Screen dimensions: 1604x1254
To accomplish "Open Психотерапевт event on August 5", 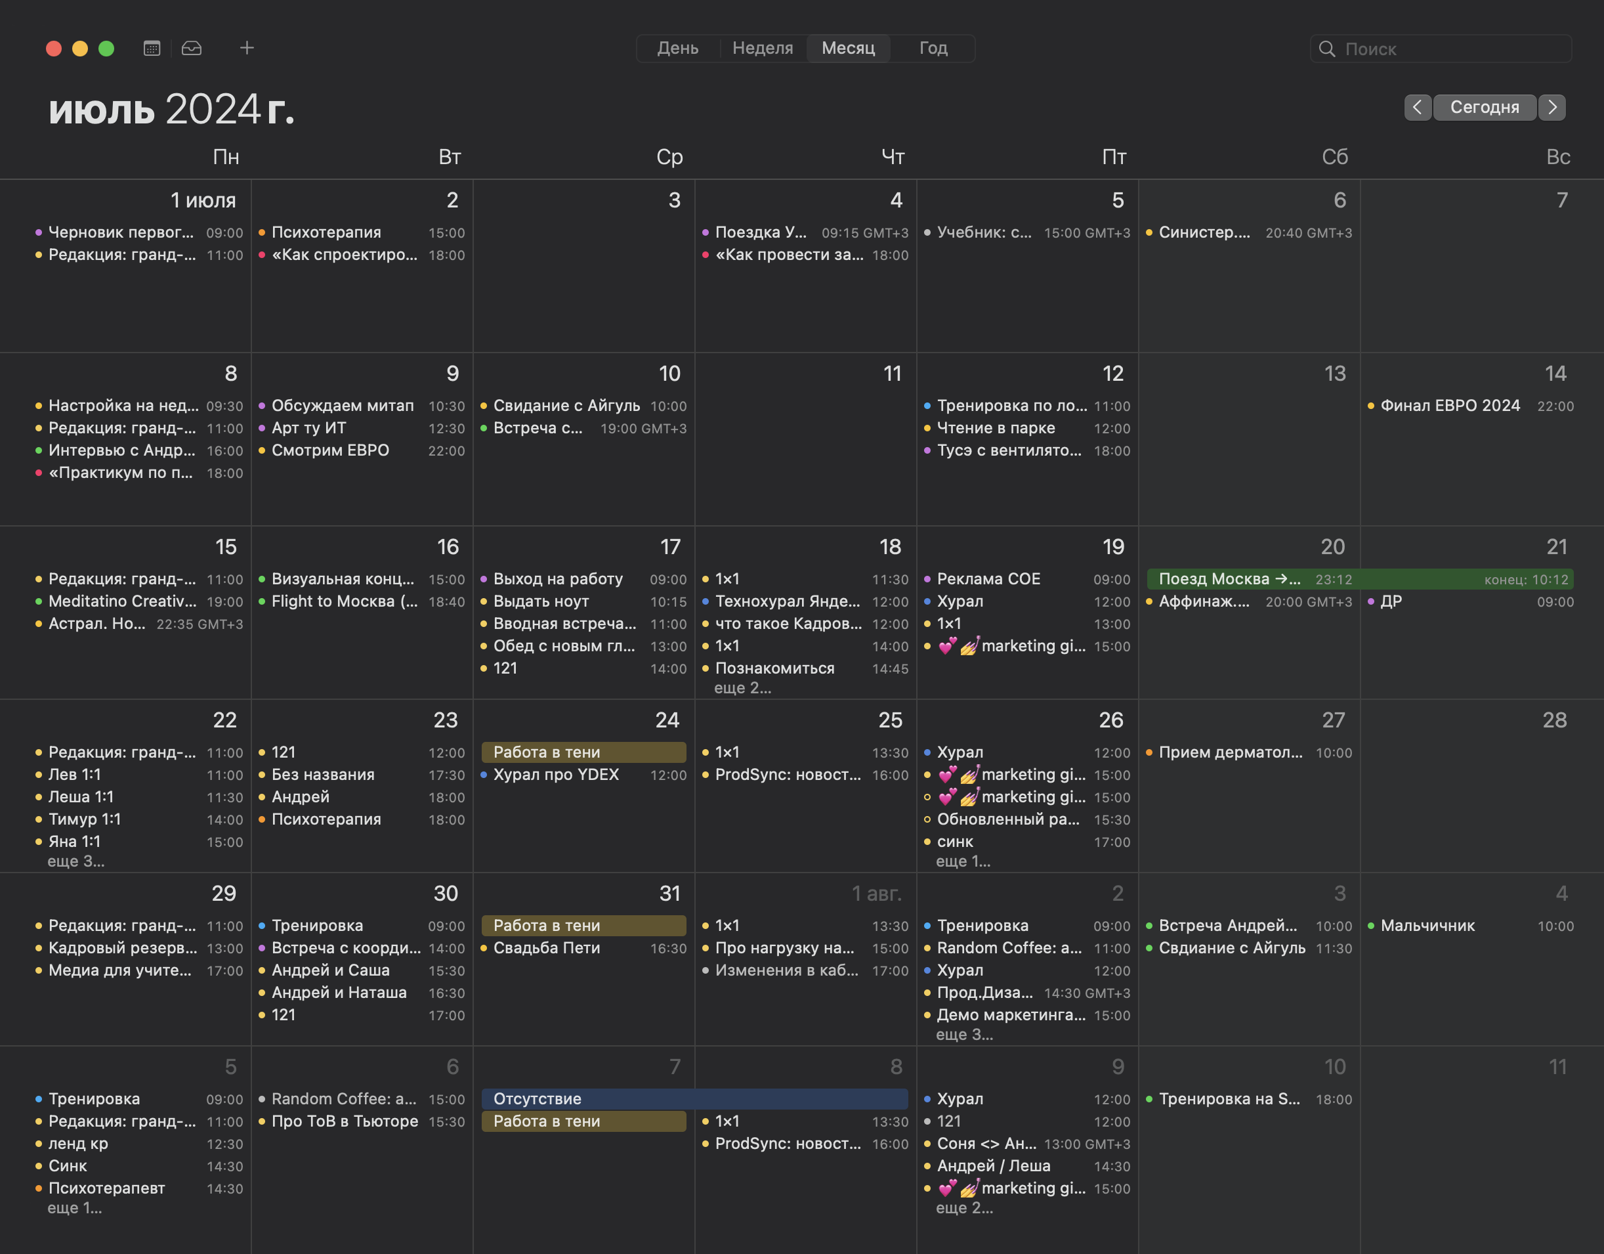I will (x=139, y=1190).
